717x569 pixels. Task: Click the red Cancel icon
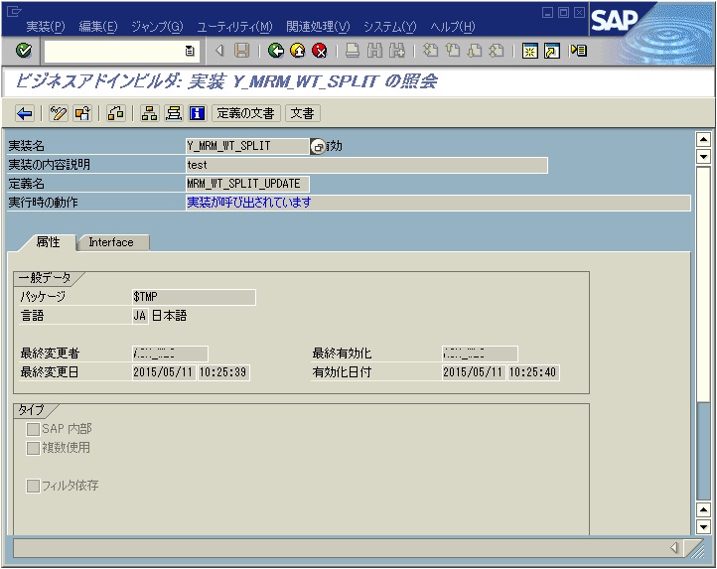319,50
